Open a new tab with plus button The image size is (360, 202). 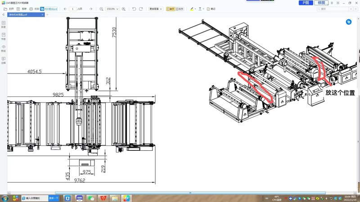[x=47, y=15]
